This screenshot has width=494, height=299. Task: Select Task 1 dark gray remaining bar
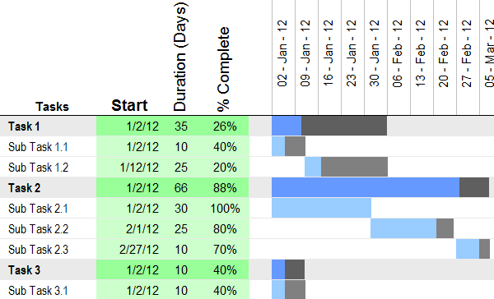344,126
